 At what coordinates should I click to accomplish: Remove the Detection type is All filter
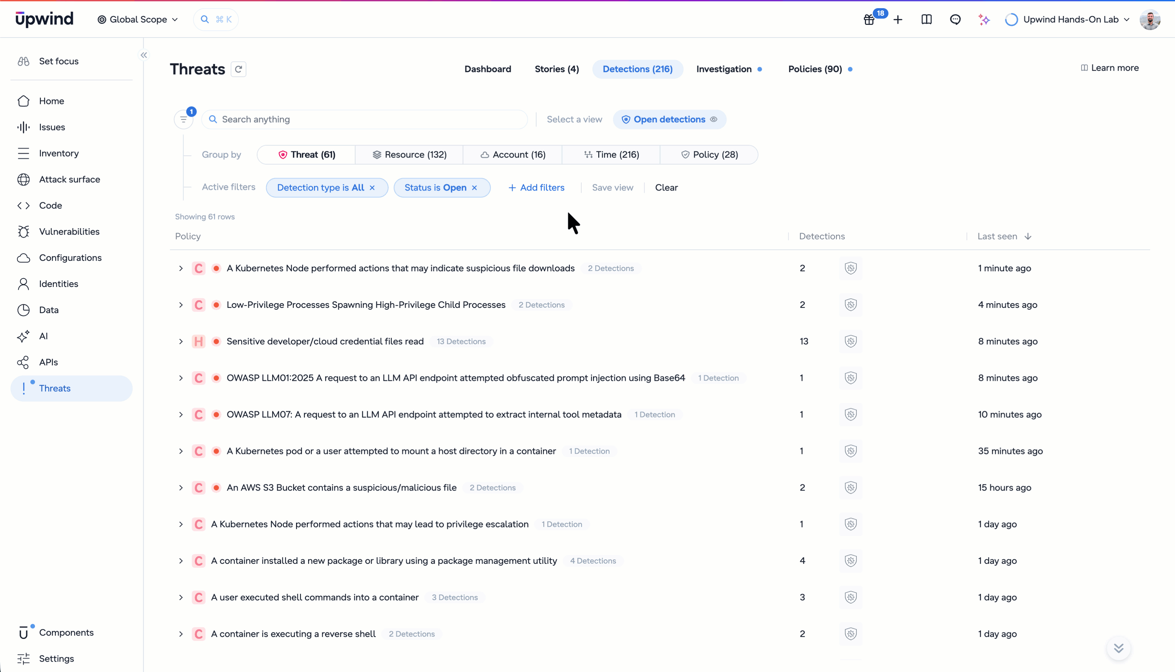point(372,188)
